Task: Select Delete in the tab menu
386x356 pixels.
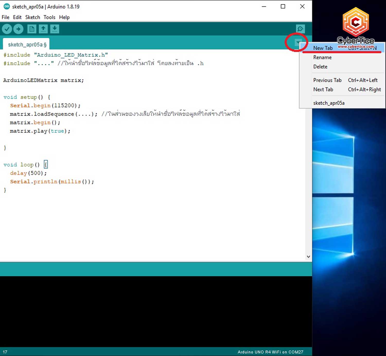Action: [x=320, y=67]
